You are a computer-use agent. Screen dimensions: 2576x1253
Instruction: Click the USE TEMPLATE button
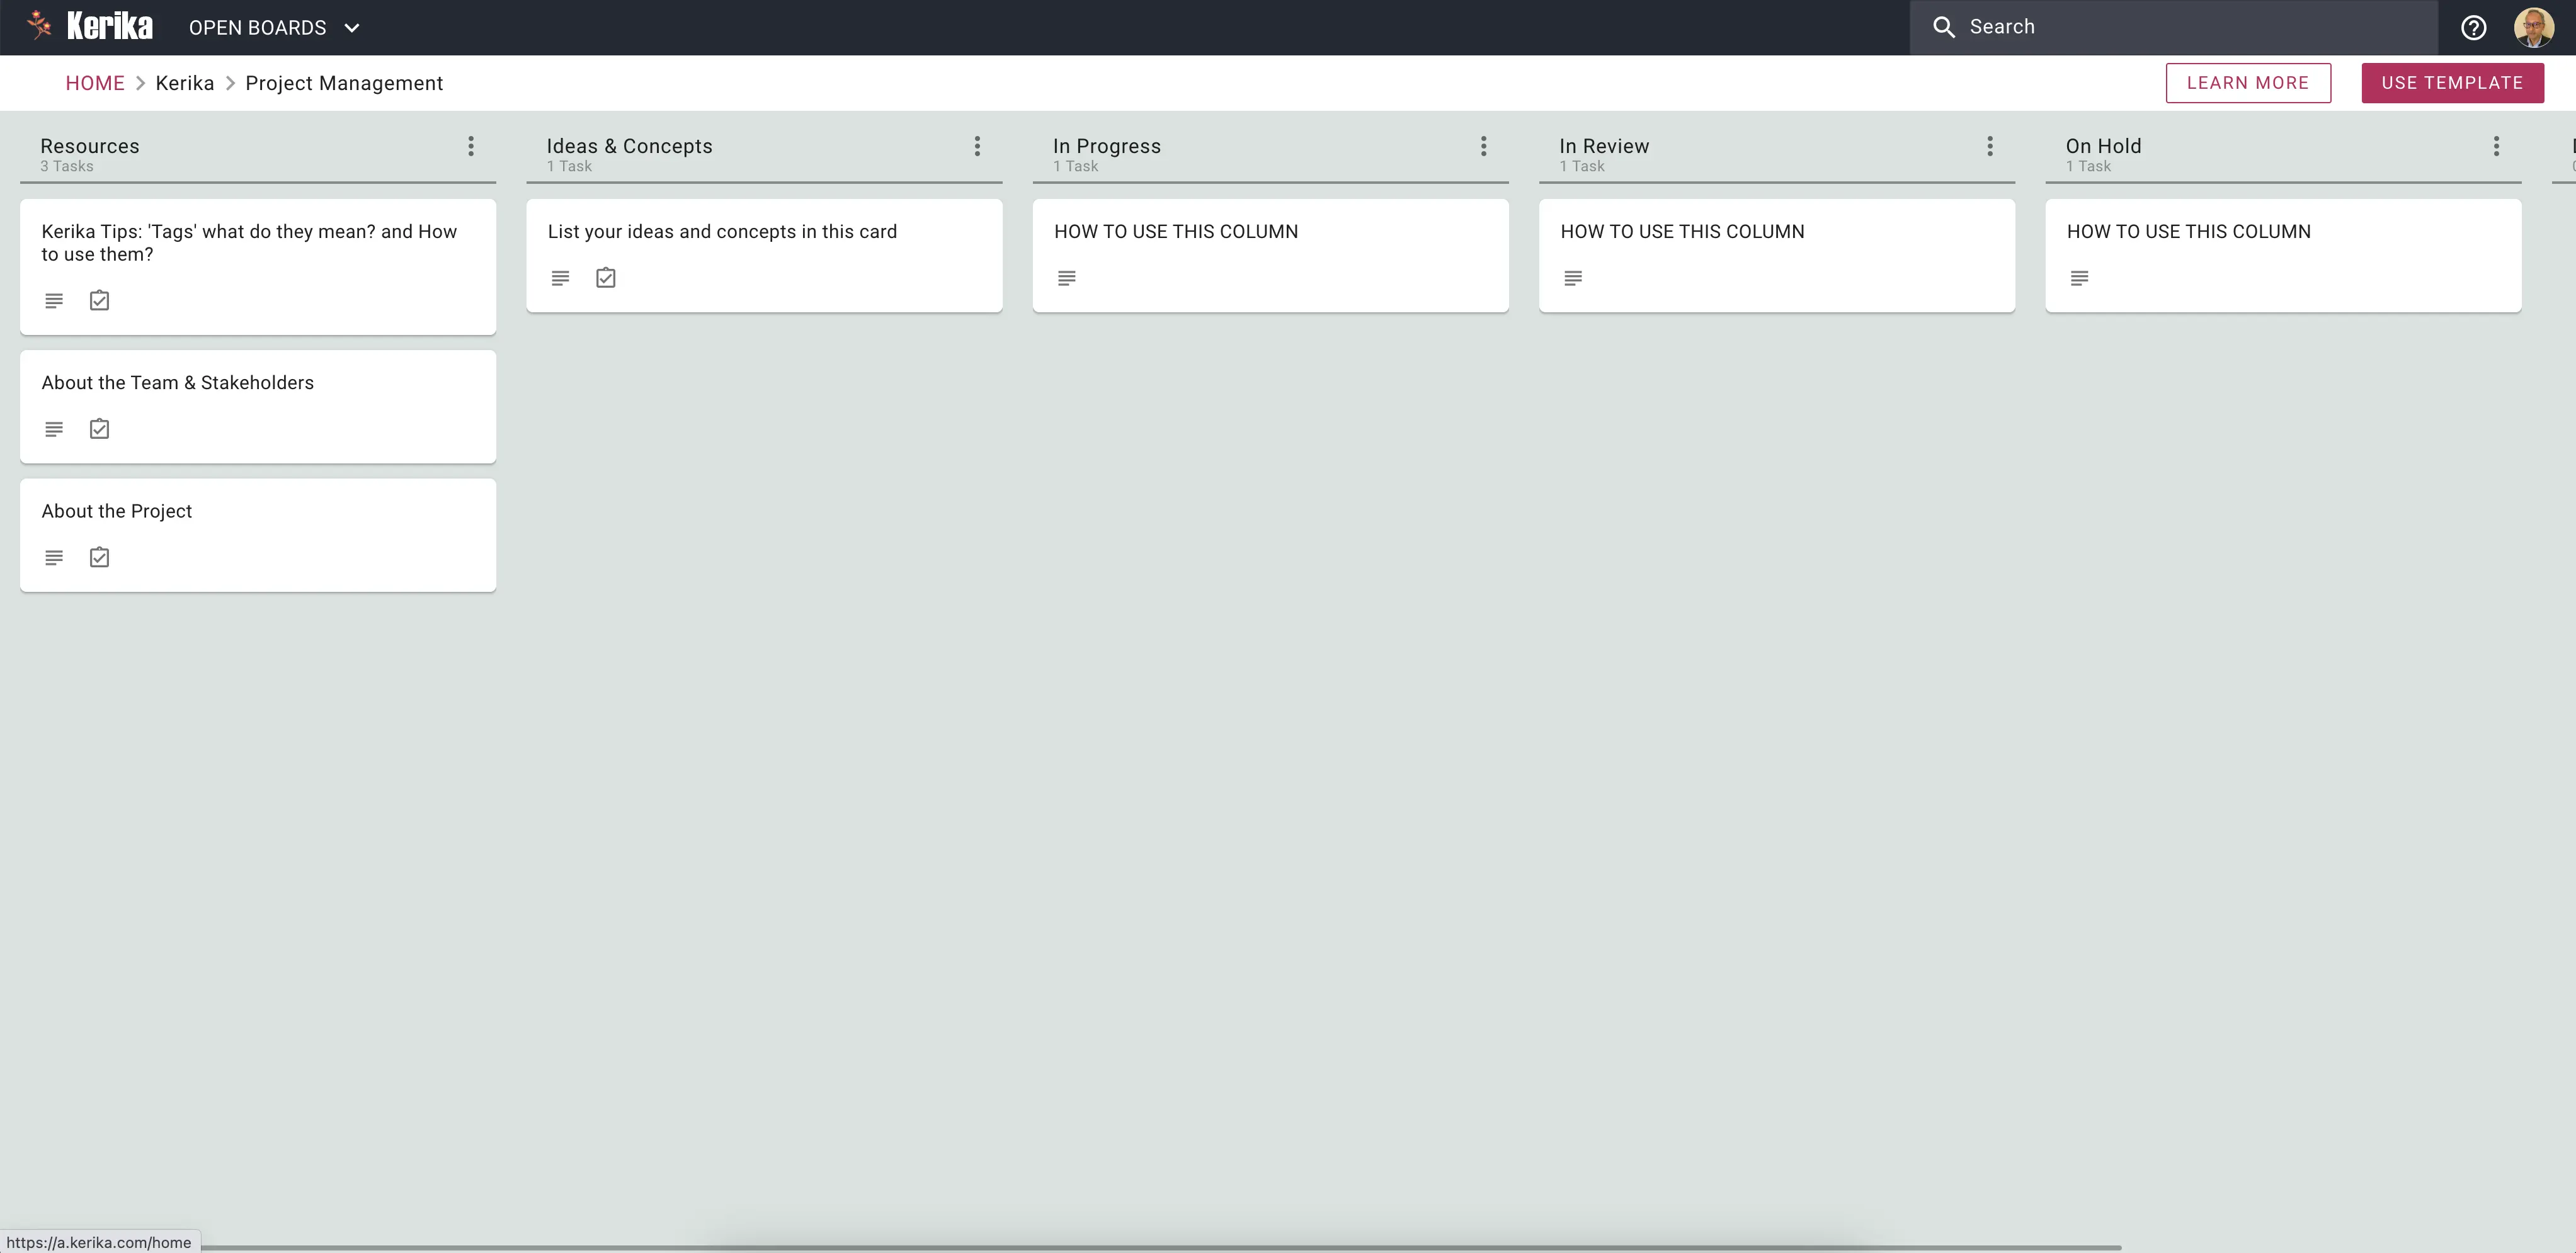tap(2452, 83)
